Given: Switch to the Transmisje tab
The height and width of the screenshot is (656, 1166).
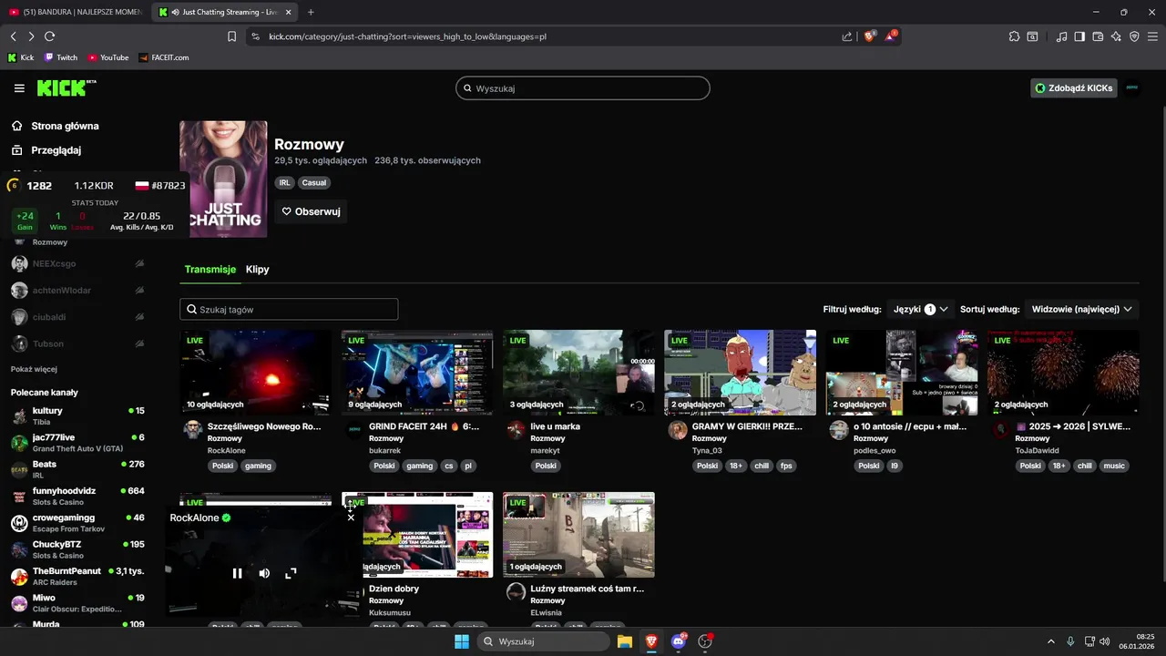Looking at the screenshot, I should [210, 270].
